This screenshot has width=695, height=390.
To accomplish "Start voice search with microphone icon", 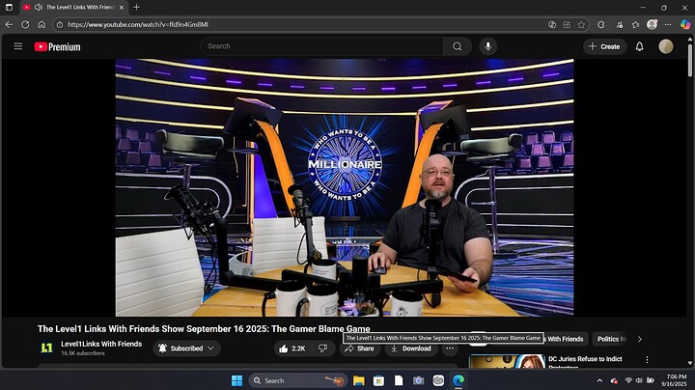I will point(488,46).
